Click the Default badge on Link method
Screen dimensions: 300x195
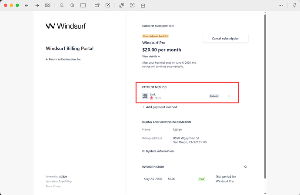pos(214,96)
